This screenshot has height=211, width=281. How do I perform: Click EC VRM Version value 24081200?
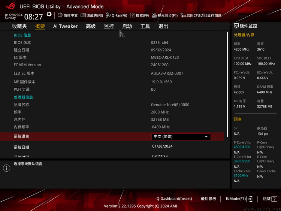tap(160, 65)
